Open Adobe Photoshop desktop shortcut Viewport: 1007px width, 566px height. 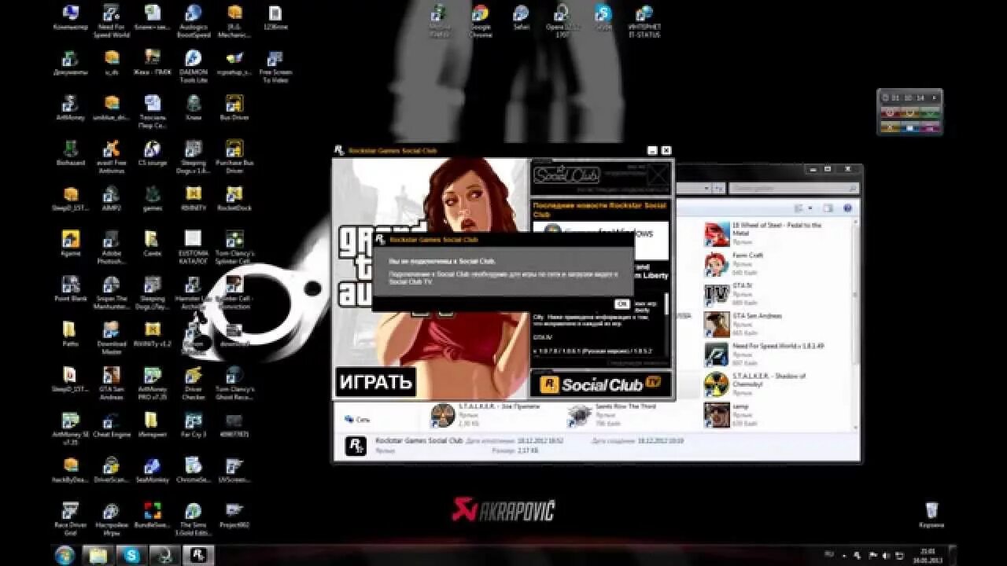[112, 247]
